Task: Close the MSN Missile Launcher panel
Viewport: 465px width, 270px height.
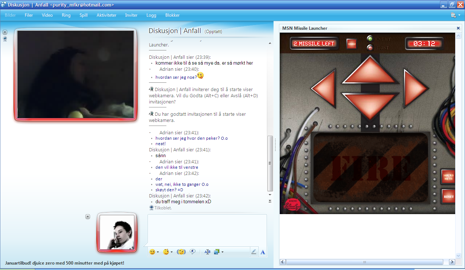Action: pos(458,28)
